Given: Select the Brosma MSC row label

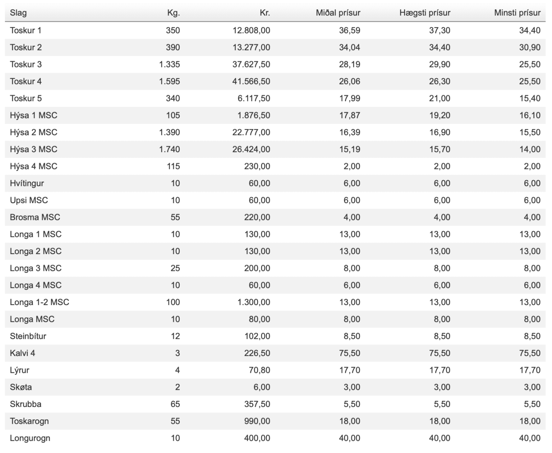Looking at the screenshot, I should point(35,217).
